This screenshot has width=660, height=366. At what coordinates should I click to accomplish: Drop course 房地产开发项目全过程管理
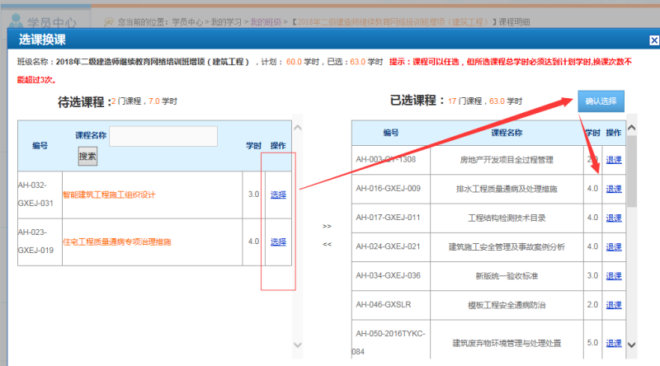tap(614, 160)
